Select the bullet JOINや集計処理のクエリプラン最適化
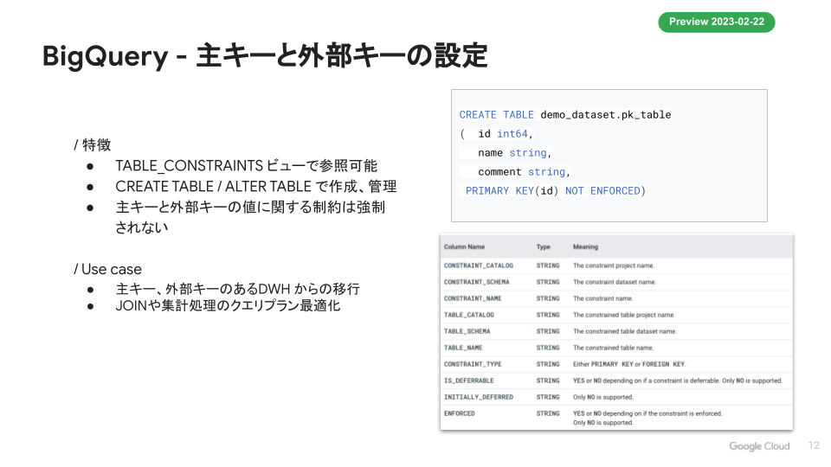The image size is (831, 467). coord(228,306)
